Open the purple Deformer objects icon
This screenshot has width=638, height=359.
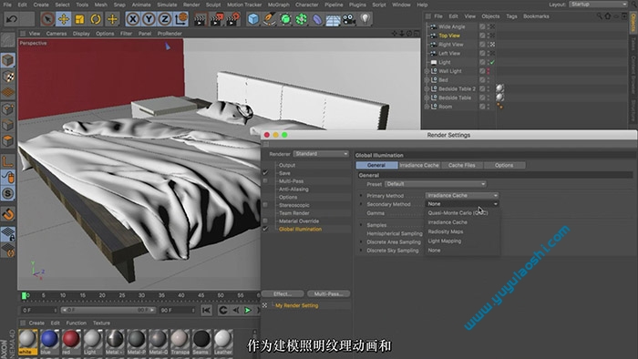pos(317,19)
